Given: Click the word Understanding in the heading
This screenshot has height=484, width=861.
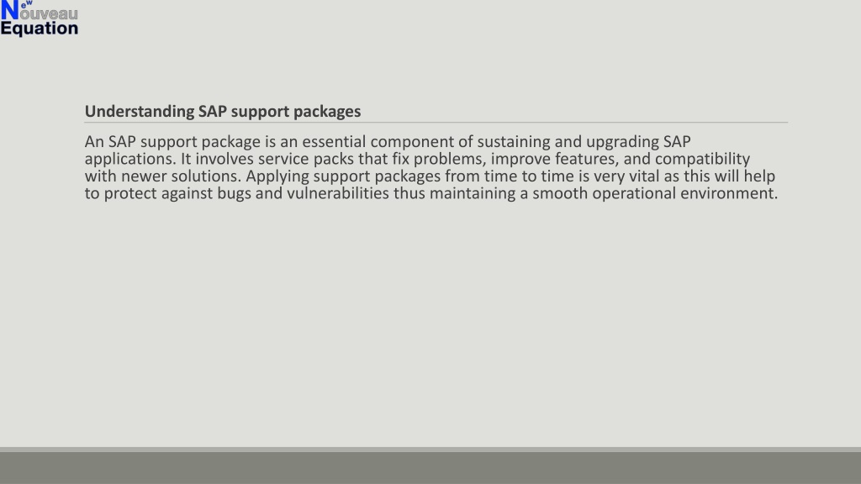Looking at the screenshot, I should [x=140, y=112].
